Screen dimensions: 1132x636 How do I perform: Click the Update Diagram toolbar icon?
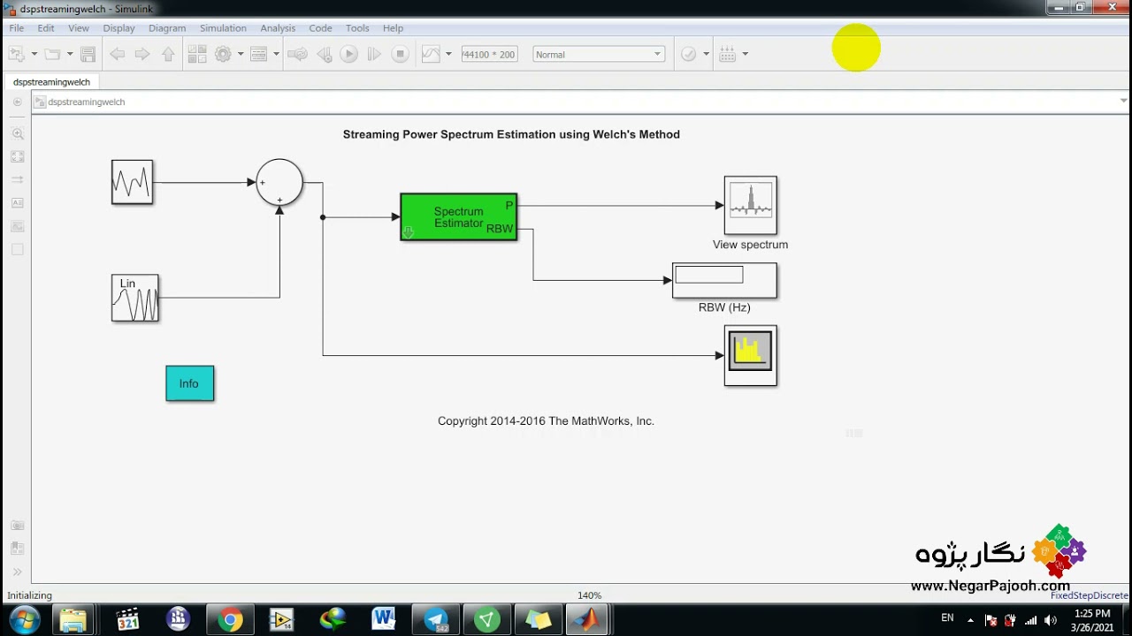click(297, 54)
